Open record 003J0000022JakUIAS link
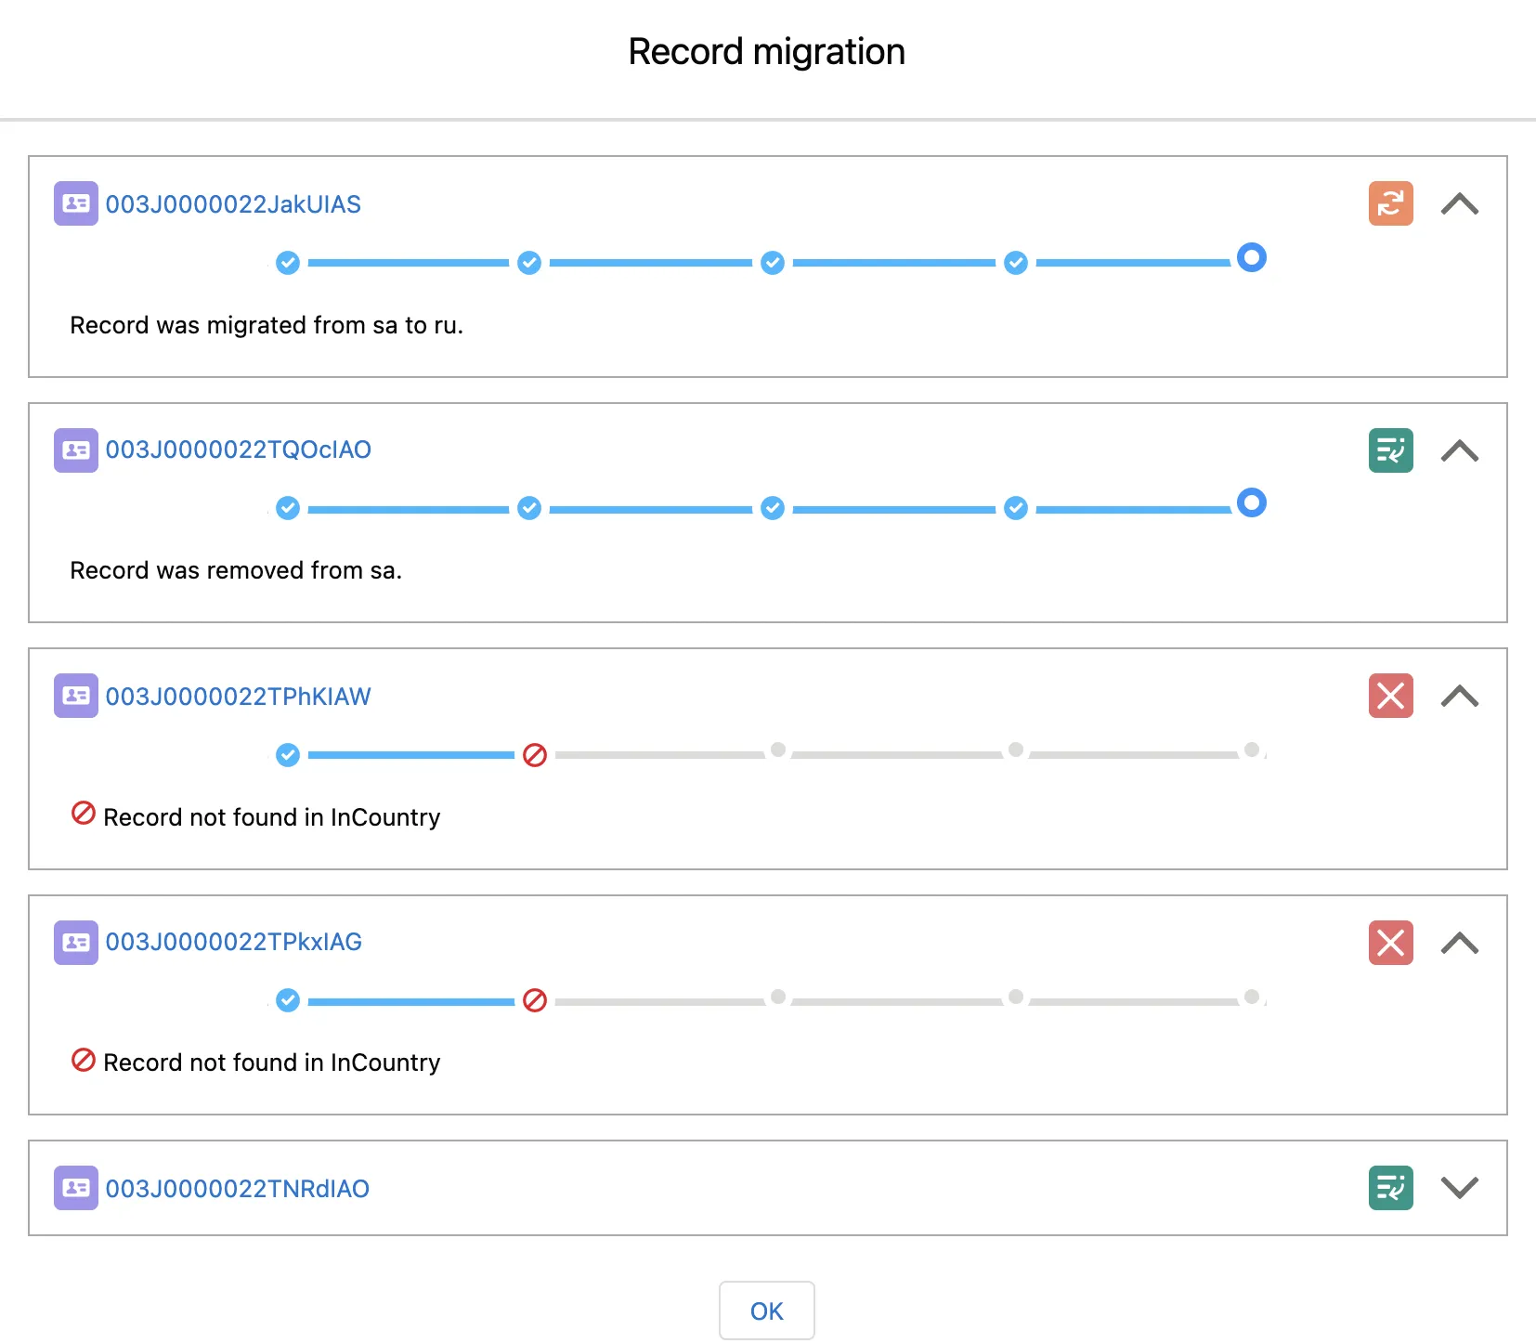The width and height of the screenshot is (1536, 1343). click(x=233, y=203)
